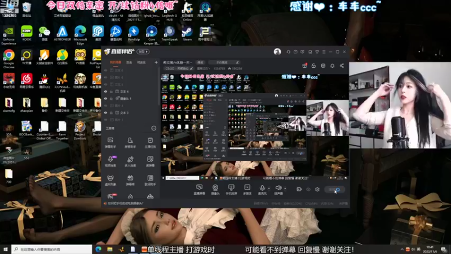Select the Steam desktop shortcut

[187, 33]
